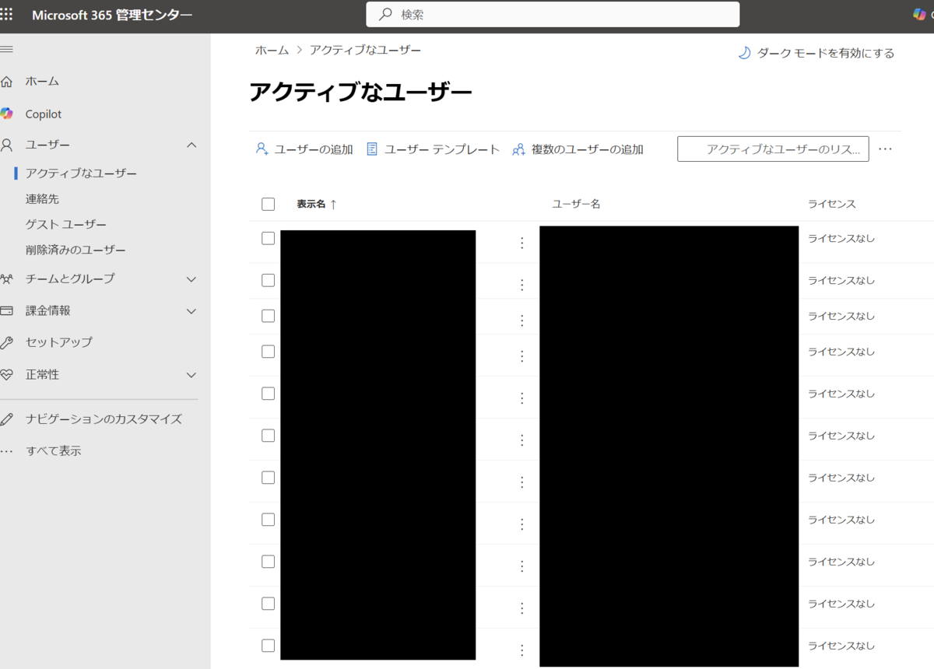Click the ライセンス column header
This screenshot has height=669, width=934.
coord(832,204)
